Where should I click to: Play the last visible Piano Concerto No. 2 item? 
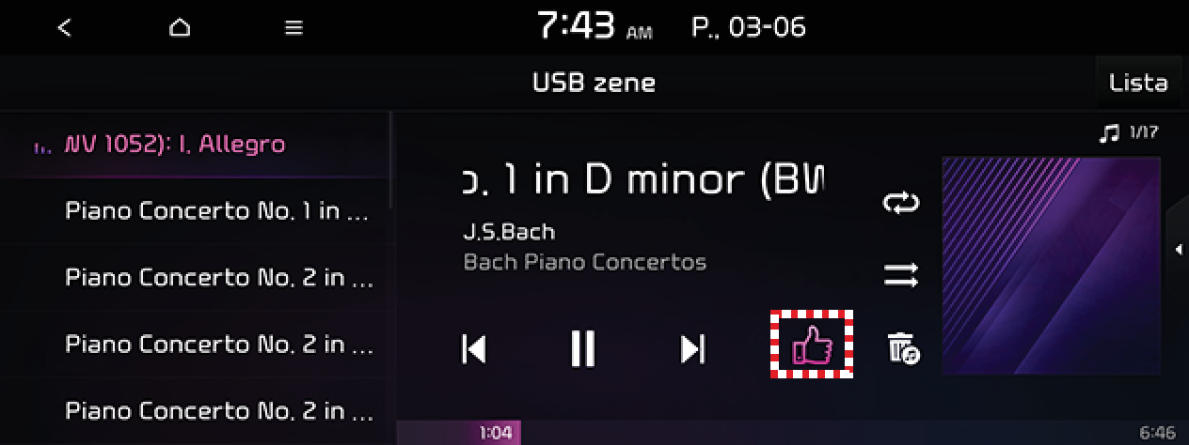(196, 410)
